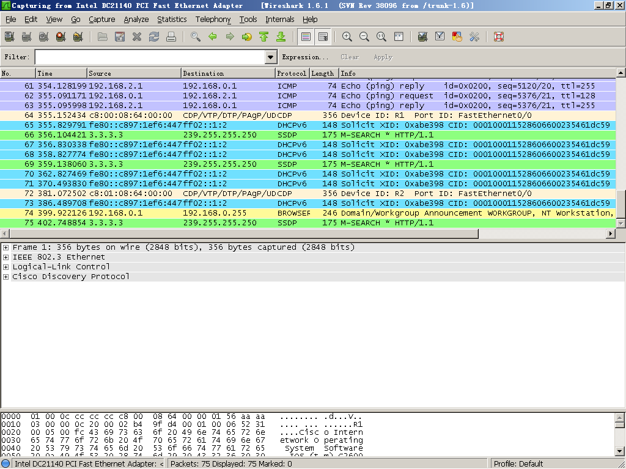Click Profile: Default in status bar
Viewport: 626px width, 469px height.
click(518, 464)
